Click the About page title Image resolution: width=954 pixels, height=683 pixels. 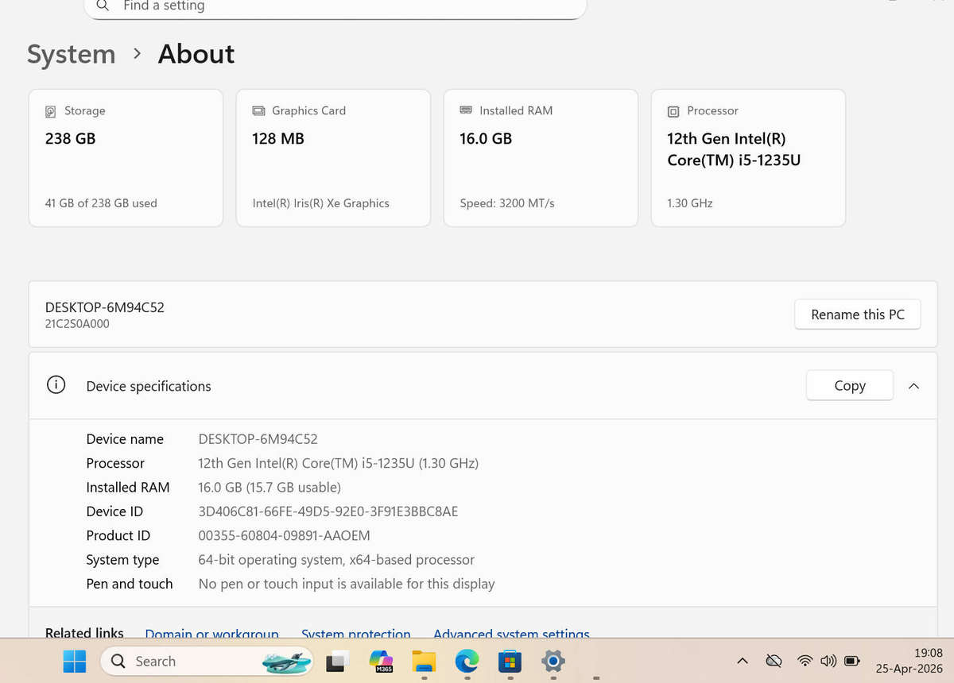(x=196, y=54)
